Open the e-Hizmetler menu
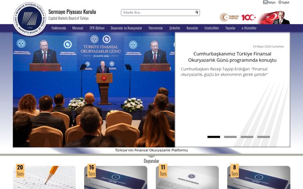Viewport: 303px width, 189px height. [x=249, y=28]
